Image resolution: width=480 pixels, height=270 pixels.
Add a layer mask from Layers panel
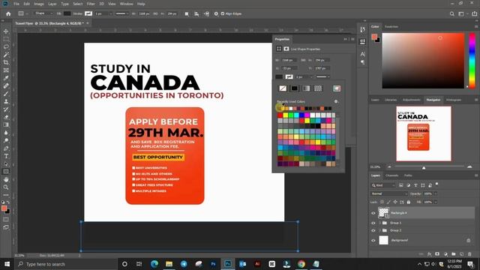tap(437, 254)
